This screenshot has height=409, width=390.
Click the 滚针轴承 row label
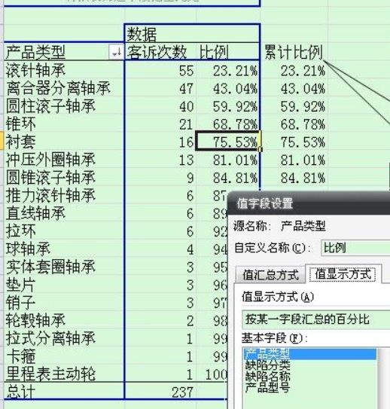[x=35, y=71]
